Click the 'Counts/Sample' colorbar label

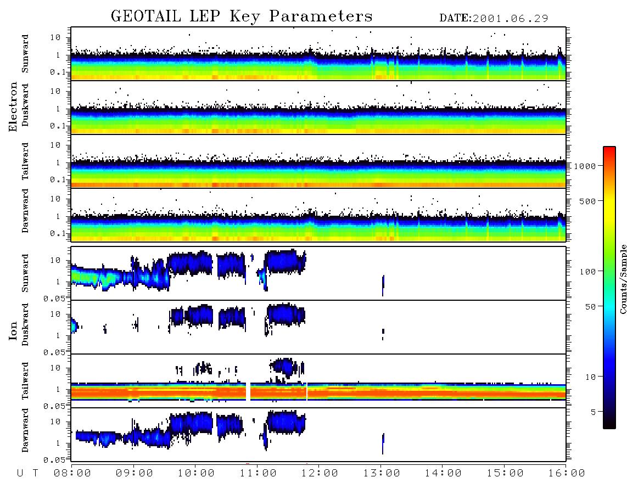point(623,279)
